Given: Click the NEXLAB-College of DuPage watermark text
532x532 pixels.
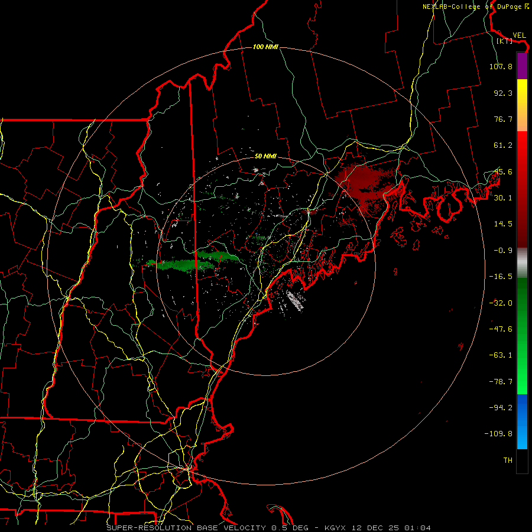Looking at the screenshot, I should pos(475,7).
